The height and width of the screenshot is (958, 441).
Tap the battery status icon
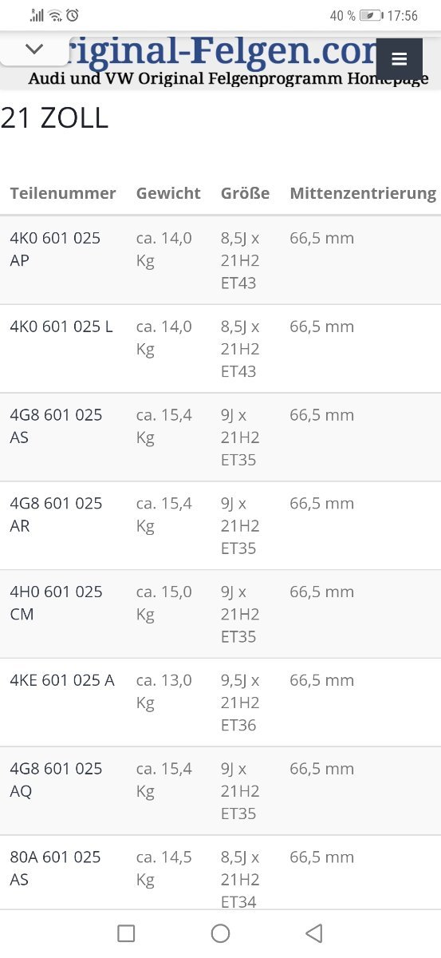pos(371,15)
